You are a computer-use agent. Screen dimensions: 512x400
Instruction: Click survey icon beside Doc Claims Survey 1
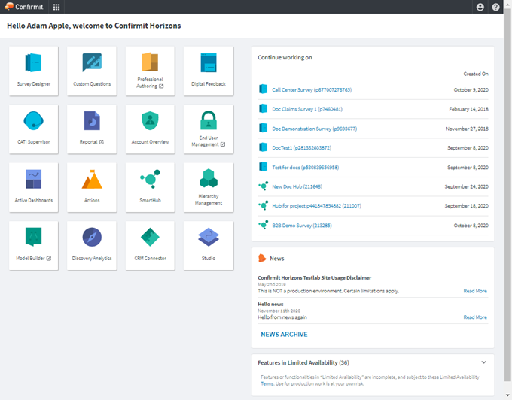264,108
